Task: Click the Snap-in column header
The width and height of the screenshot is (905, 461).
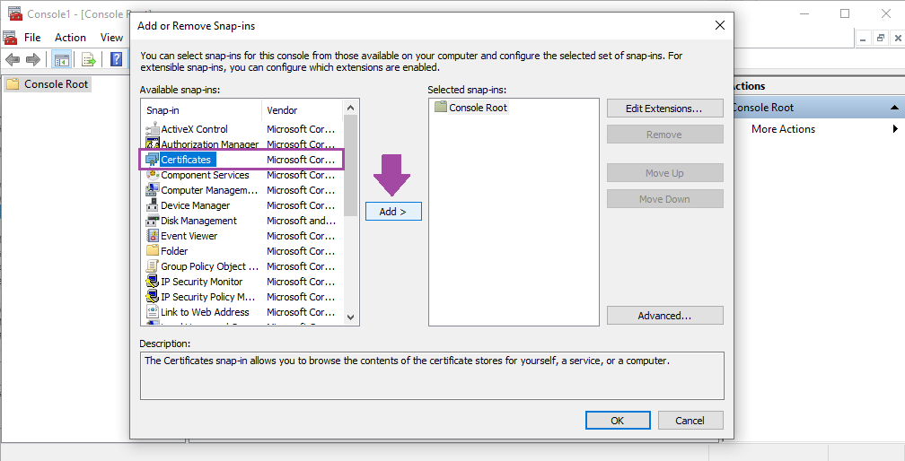Action: coord(201,110)
